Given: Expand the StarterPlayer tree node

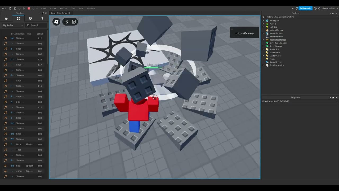Looking at the screenshot, I should click(x=263, y=56).
